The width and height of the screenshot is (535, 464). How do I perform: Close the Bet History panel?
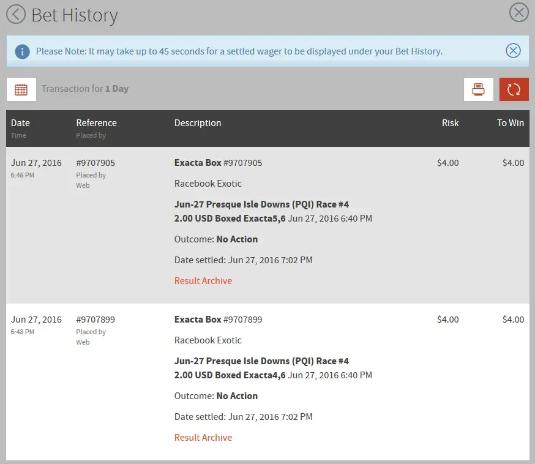tap(518, 12)
